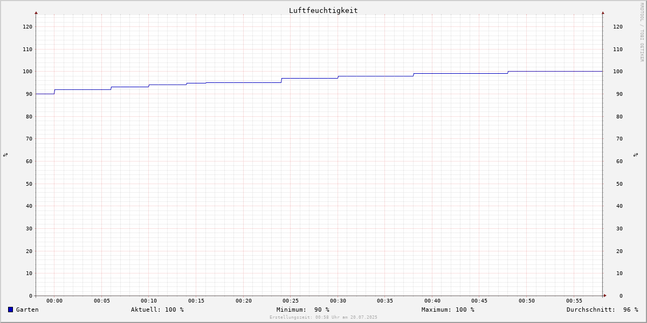The height and width of the screenshot is (323, 647).
Task: Click the 00:10 time axis label
Action: point(149,300)
